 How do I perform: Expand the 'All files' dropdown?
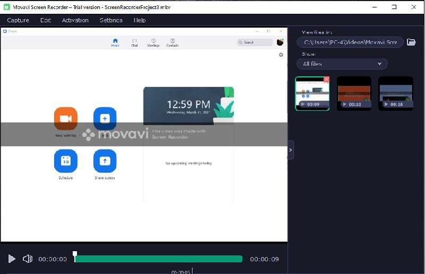(x=342, y=64)
